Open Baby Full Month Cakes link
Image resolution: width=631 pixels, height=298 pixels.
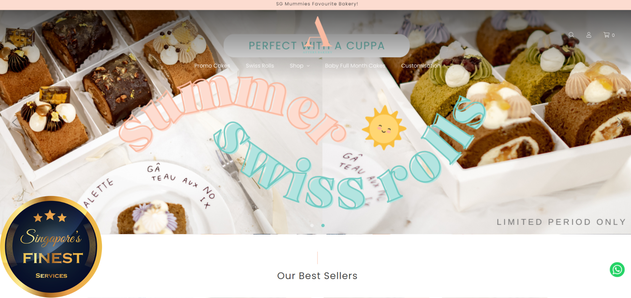point(355,66)
